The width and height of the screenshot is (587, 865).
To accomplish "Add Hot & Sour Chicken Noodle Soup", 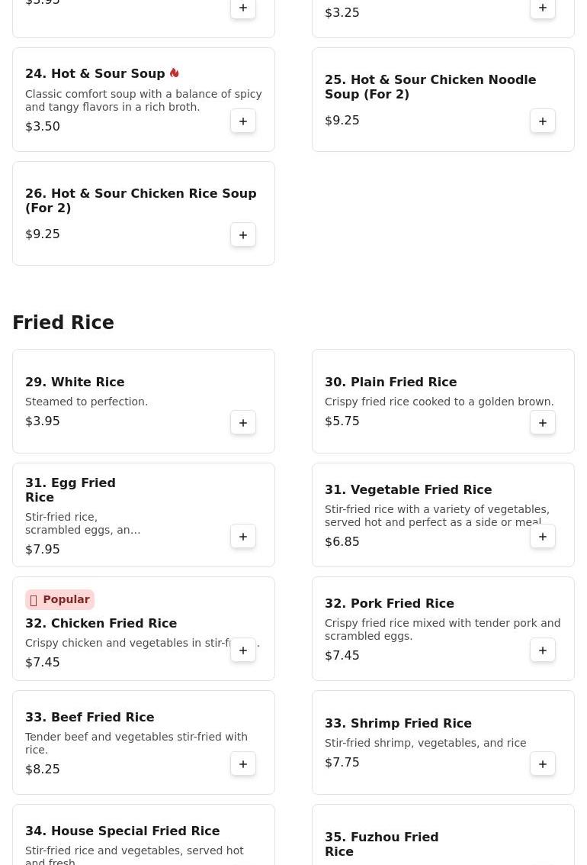I will coord(542,121).
